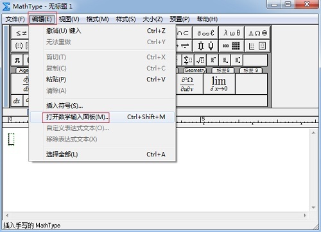This screenshot has height=232, width=321.
Task: Choose 粘贴(P) to paste
Action: (102, 79)
